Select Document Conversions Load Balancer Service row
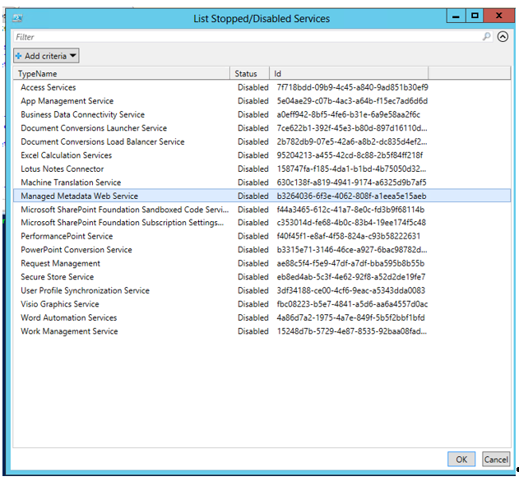The height and width of the screenshot is (481, 519). coord(262,141)
